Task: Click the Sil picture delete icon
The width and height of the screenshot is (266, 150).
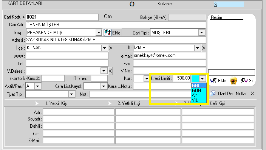Action: (x=244, y=80)
